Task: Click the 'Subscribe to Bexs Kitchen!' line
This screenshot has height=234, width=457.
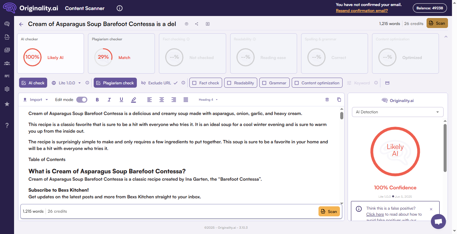Action: coord(59,190)
